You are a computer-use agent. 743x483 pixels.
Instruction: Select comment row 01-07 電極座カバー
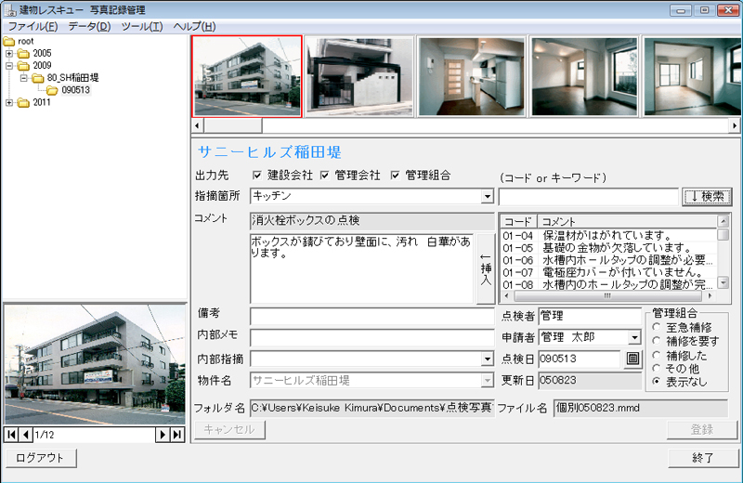[608, 272]
